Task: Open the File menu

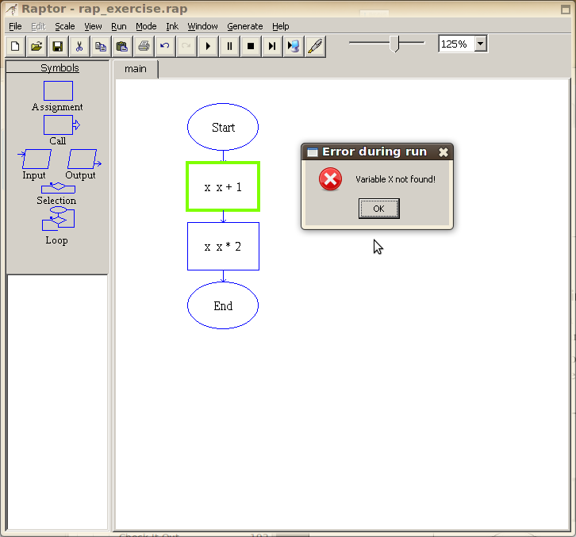Action: point(15,26)
